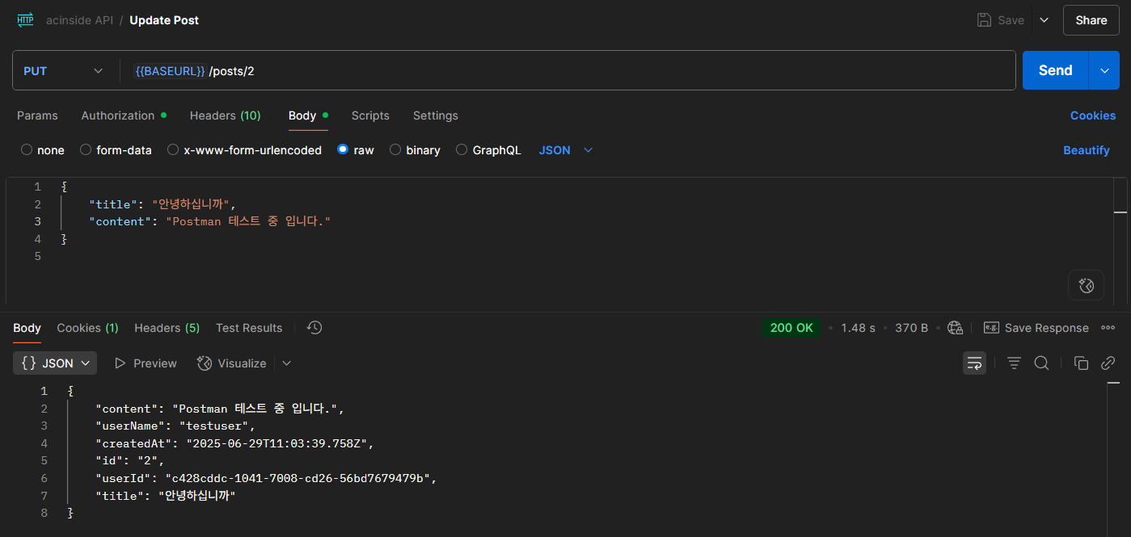Open the response history icon
This screenshot has width=1131, height=537.
315,328
